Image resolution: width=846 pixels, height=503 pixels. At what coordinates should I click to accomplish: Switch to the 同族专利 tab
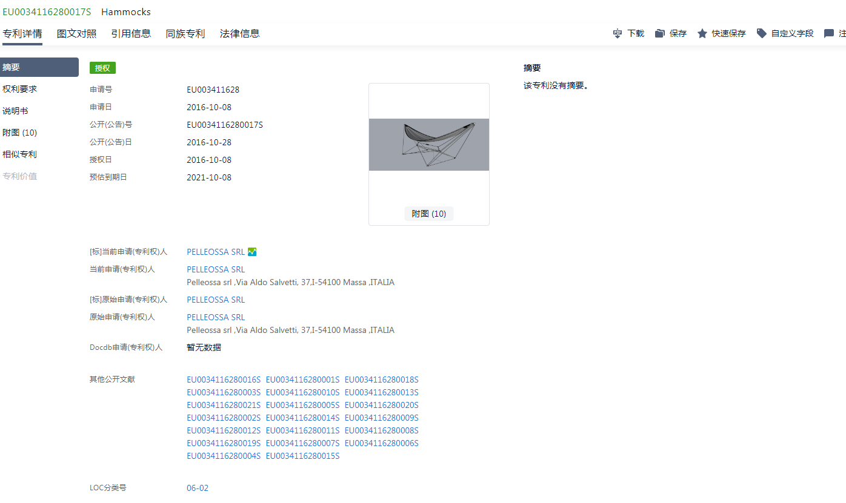(185, 33)
